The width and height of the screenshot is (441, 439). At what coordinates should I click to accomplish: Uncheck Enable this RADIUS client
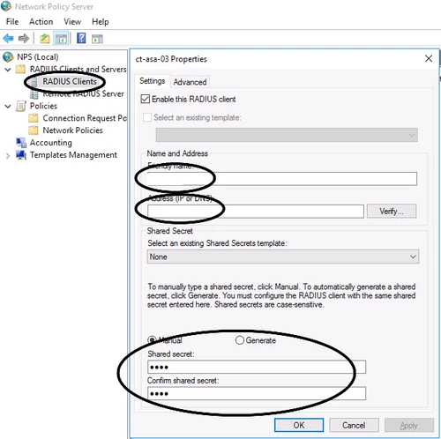[146, 99]
